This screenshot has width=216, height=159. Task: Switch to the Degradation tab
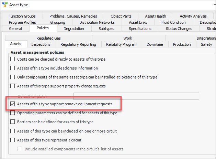pyautogui.click(x=73, y=29)
